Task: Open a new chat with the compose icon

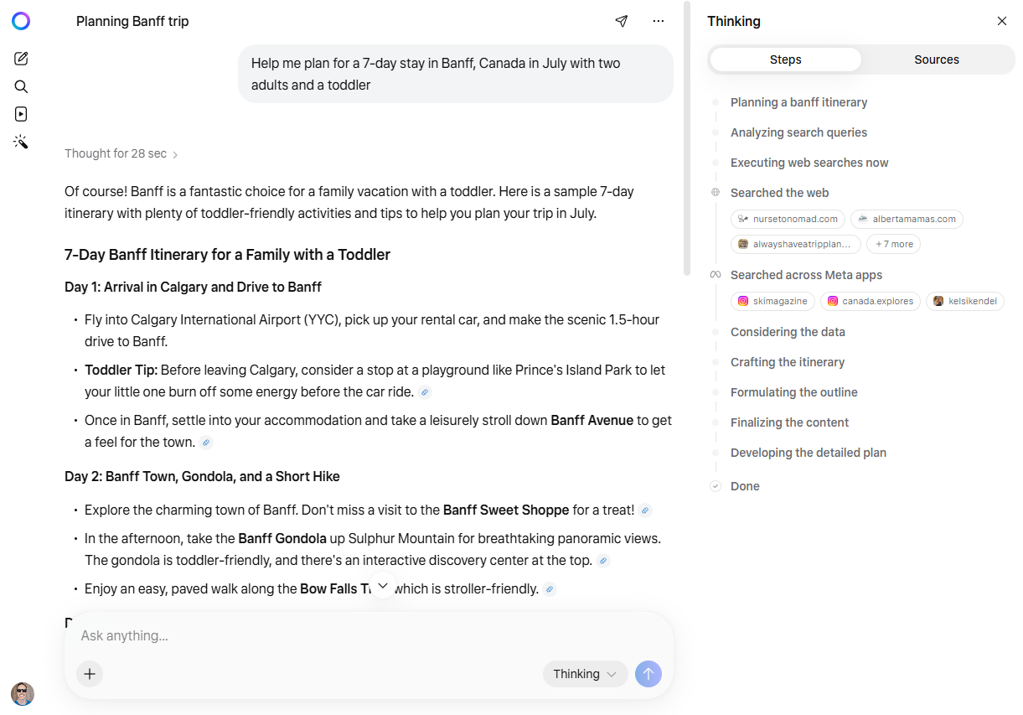Action: click(21, 58)
